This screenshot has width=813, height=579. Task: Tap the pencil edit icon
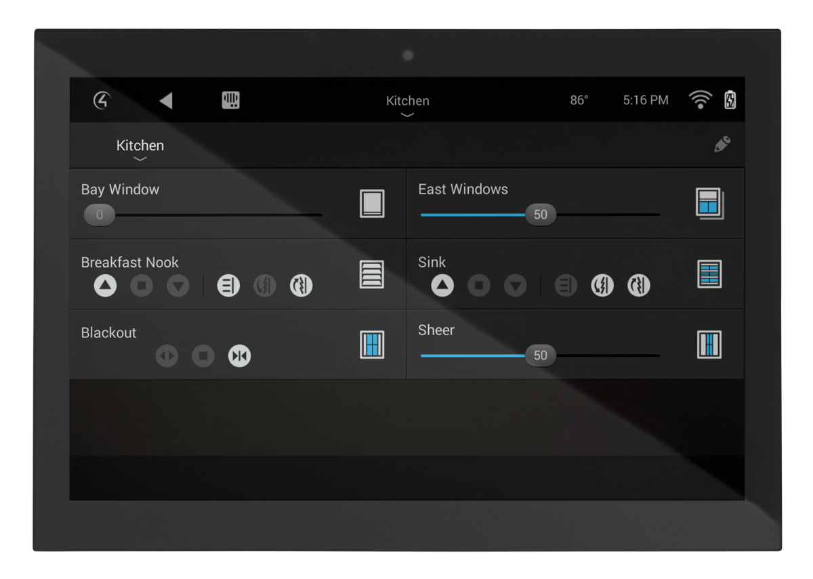722,144
